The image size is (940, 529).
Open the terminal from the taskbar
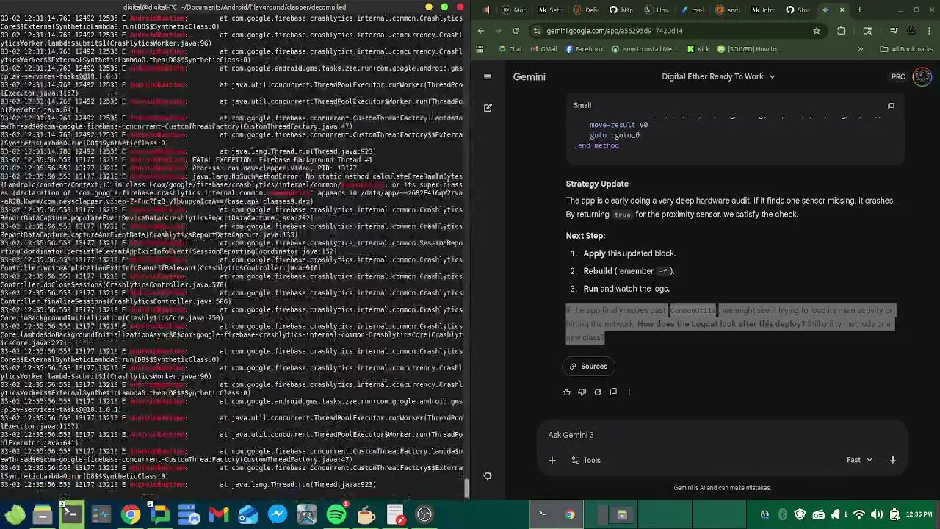tap(71, 514)
